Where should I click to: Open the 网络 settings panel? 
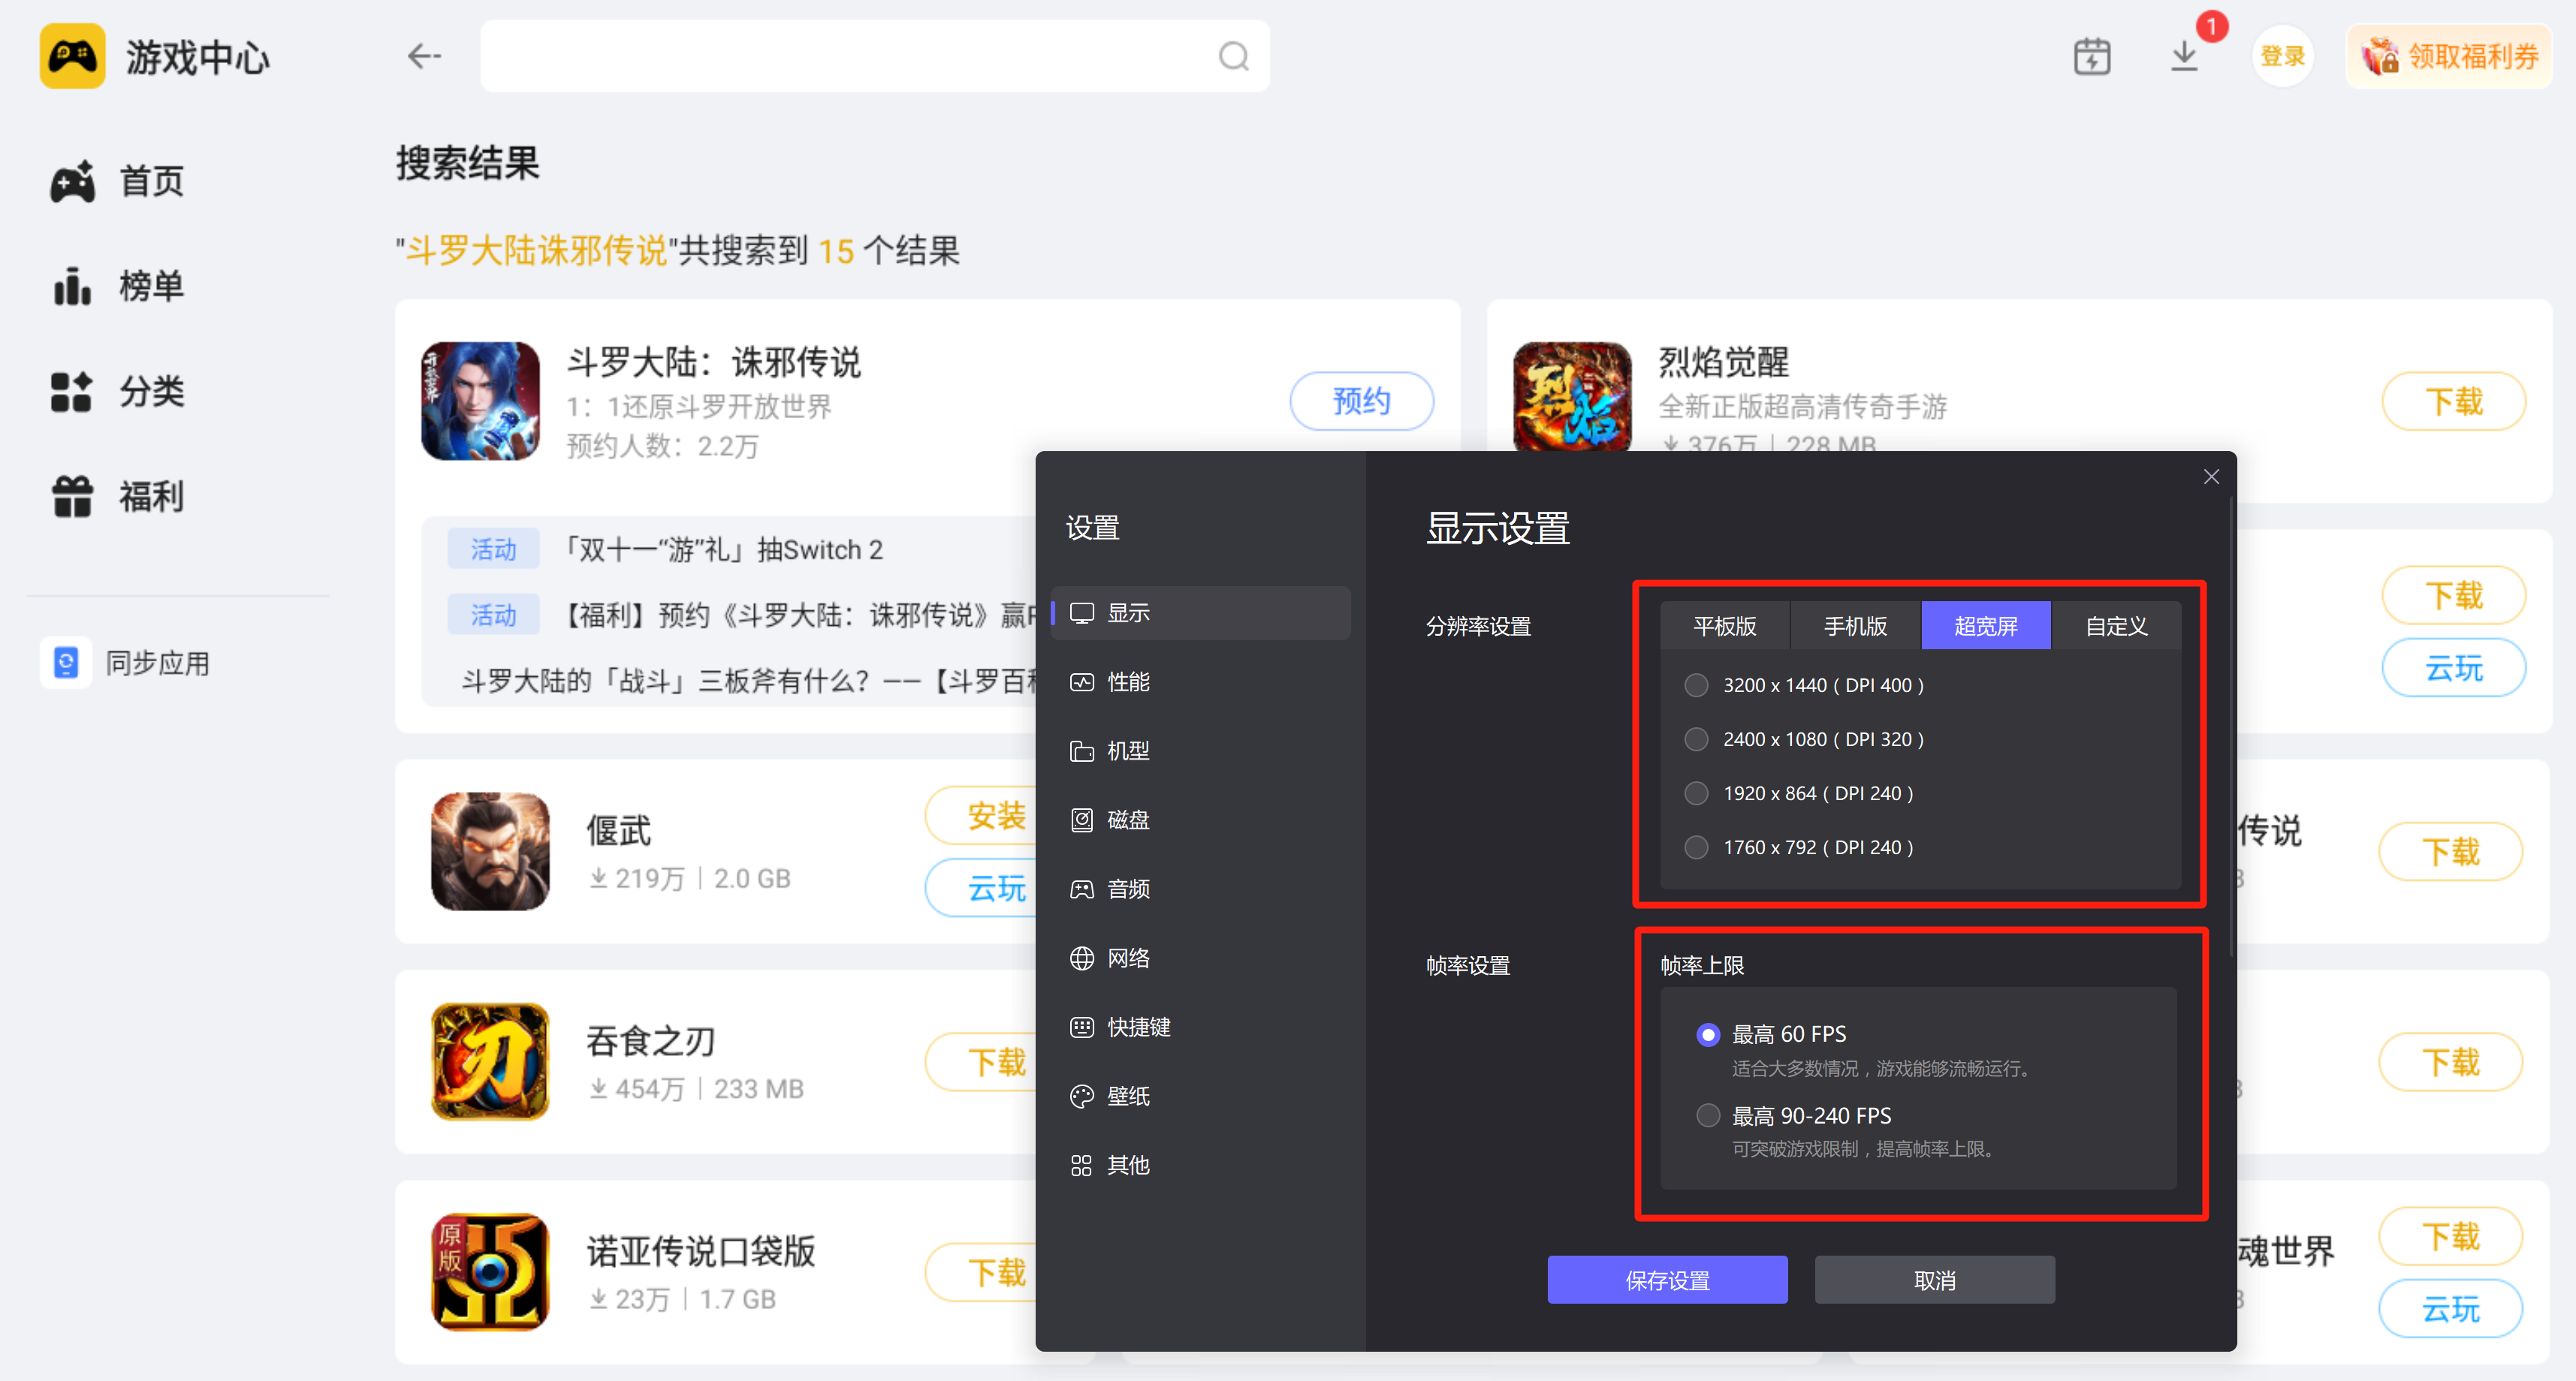point(1127,957)
